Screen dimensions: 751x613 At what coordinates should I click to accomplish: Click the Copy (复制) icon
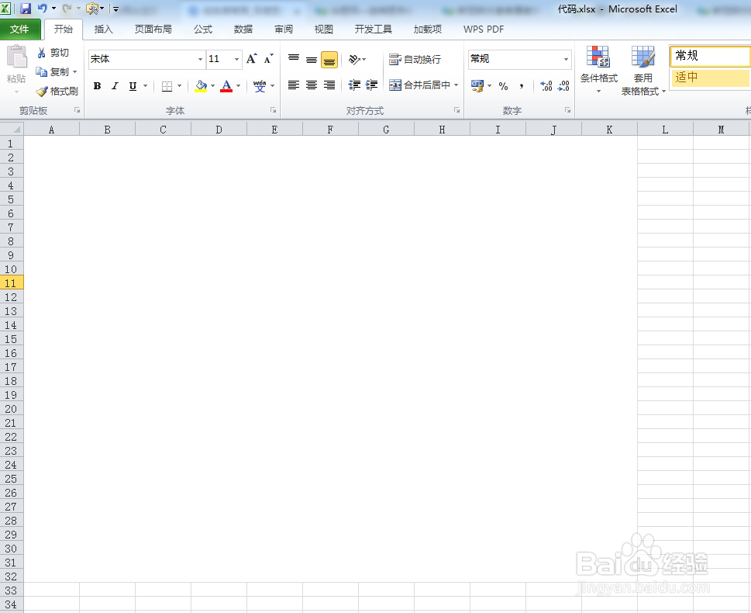coord(42,71)
